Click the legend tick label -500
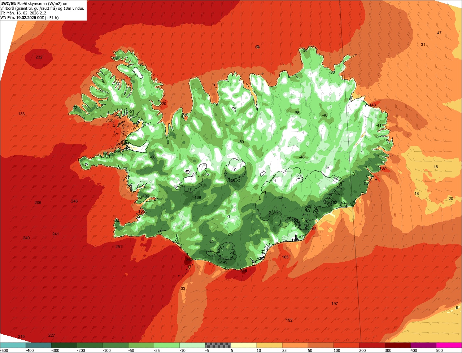The height and width of the screenshot is (353, 462). pyautogui.click(x=4, y=350)
